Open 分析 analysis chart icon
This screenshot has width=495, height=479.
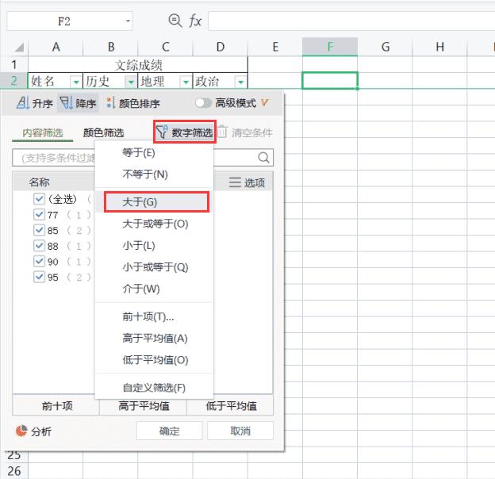coord(21,431)
